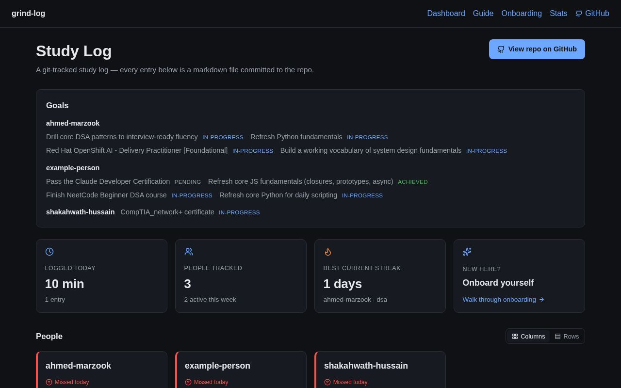Click the GitHub icon in top navigation
Viewport: 621px width, 388px height.
click(x=579, y=14)
